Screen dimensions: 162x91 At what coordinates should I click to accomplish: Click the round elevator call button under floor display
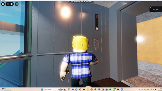(97, 29)
